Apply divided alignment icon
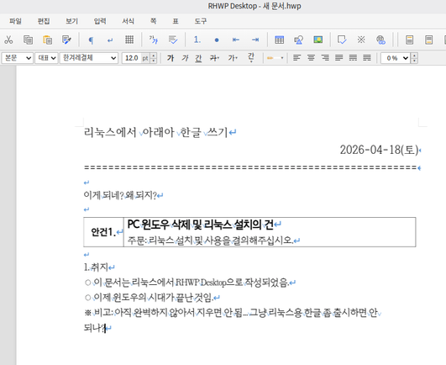This screenshot has width=446, height=365. click(x=367, y=58)
